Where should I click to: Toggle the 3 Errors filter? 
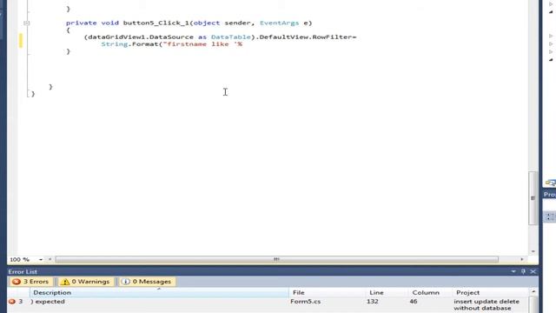[x=30, y=282]
